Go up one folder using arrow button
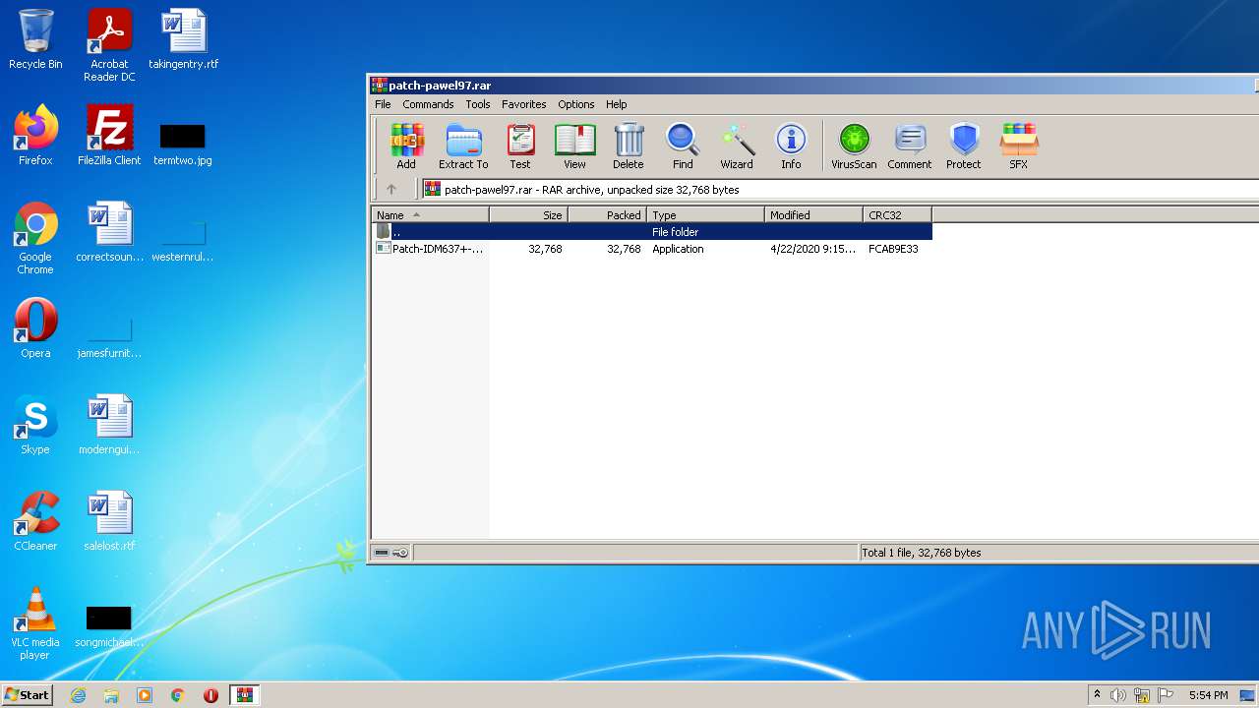 pyautogui.click(x=391, y=189)
